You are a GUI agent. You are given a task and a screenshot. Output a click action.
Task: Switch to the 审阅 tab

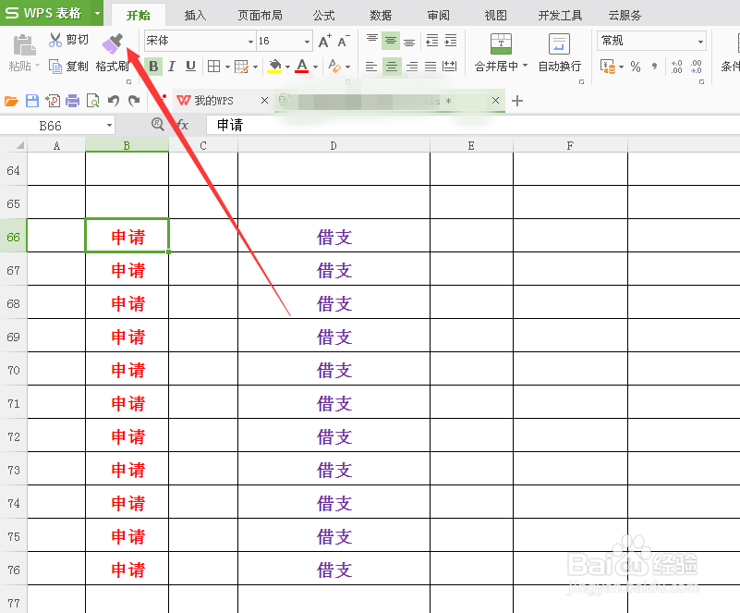click(x=439, y=16)
